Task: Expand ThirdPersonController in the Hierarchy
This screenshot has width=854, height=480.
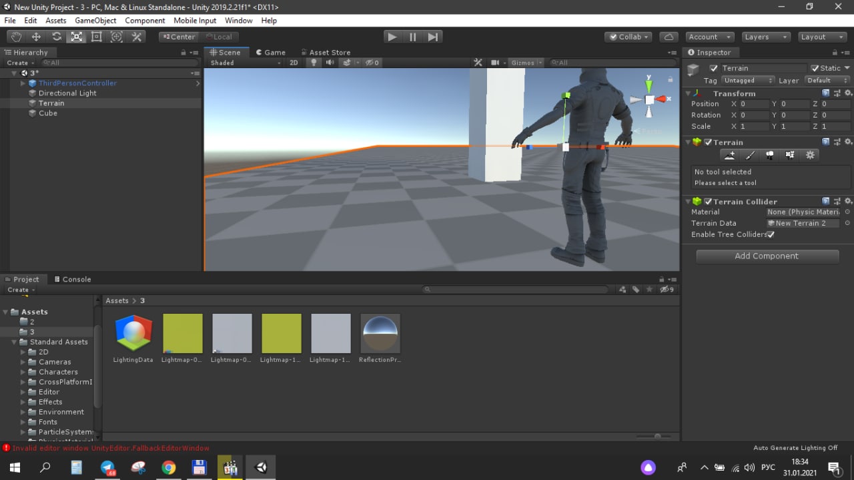Action: click(23, 83)
